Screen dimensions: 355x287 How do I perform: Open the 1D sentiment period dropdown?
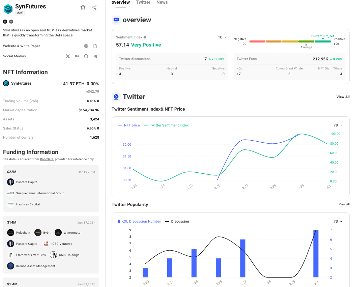[x=222, y=37]
